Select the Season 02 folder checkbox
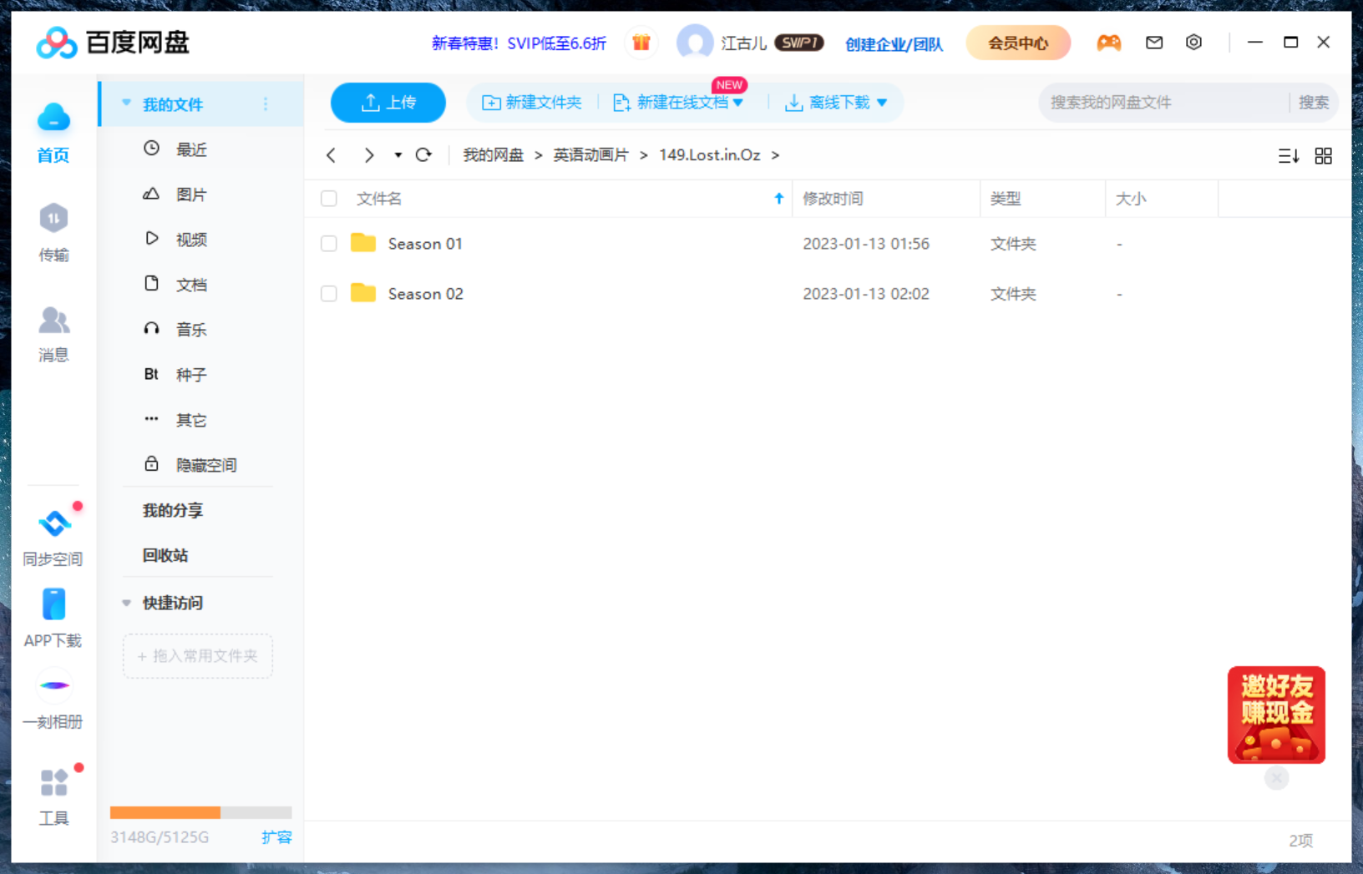The width and height of the screenshot is (1363, 874). (328, 293)
